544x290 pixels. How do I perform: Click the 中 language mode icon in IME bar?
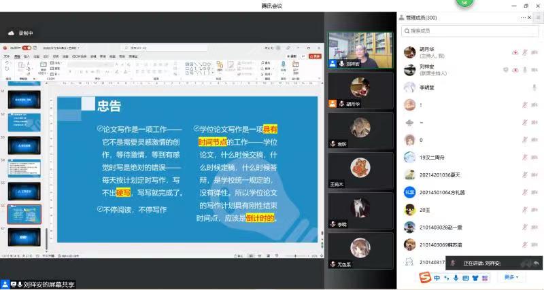pyautogui.click(x=437, y=278)
